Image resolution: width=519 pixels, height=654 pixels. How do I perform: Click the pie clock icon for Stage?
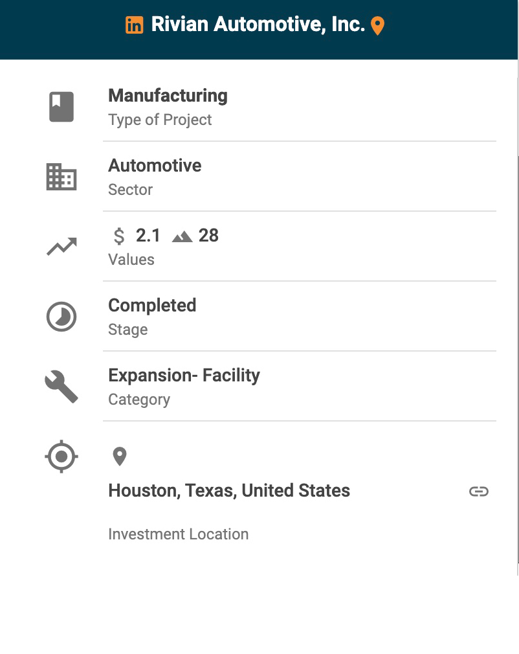61,317
